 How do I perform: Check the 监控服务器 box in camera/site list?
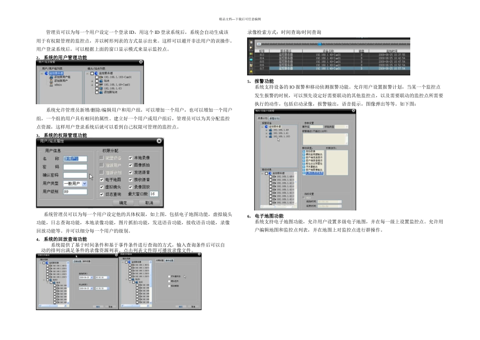[92, 73]
